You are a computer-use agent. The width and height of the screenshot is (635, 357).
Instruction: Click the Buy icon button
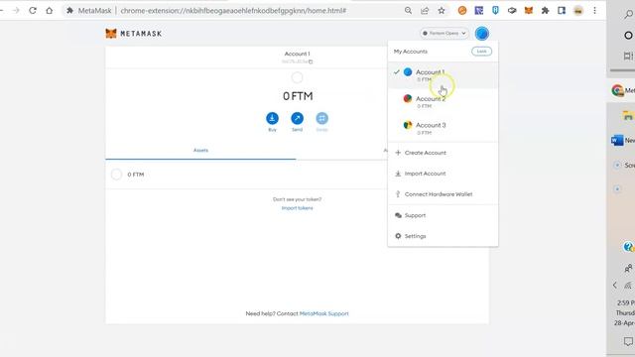point(272,118)
